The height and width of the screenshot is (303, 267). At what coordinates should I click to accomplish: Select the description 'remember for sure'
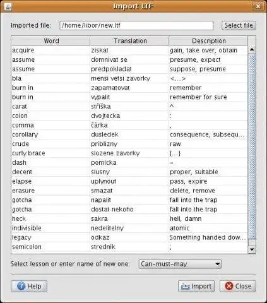208,97
